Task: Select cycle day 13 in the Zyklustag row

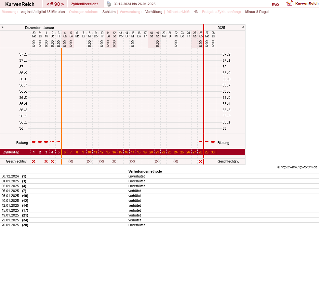Action: [108, 152]
